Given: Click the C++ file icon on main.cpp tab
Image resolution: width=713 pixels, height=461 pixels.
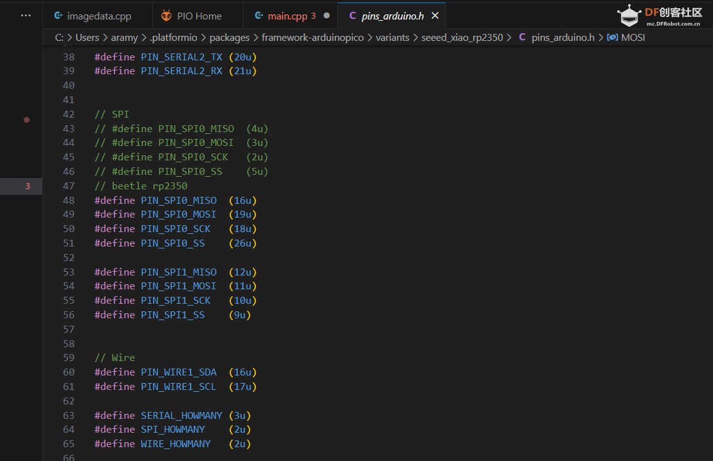Looking at the screenshot, I should click(259, 16).
